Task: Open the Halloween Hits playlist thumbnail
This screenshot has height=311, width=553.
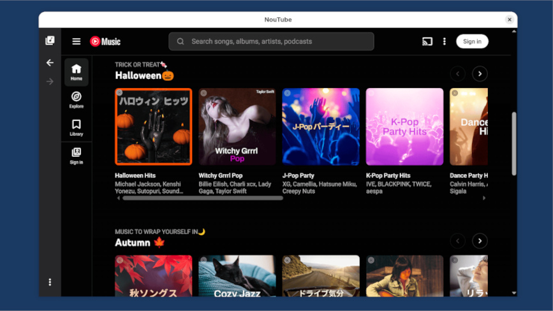Action: pyautogui.click(x=153, y=127)
